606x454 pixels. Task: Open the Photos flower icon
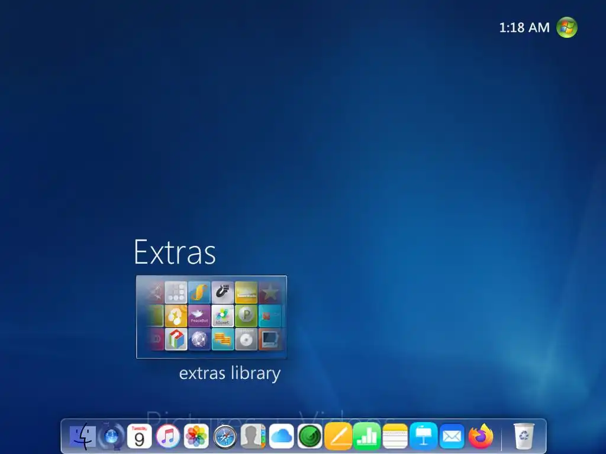click(x=196, y=437)
